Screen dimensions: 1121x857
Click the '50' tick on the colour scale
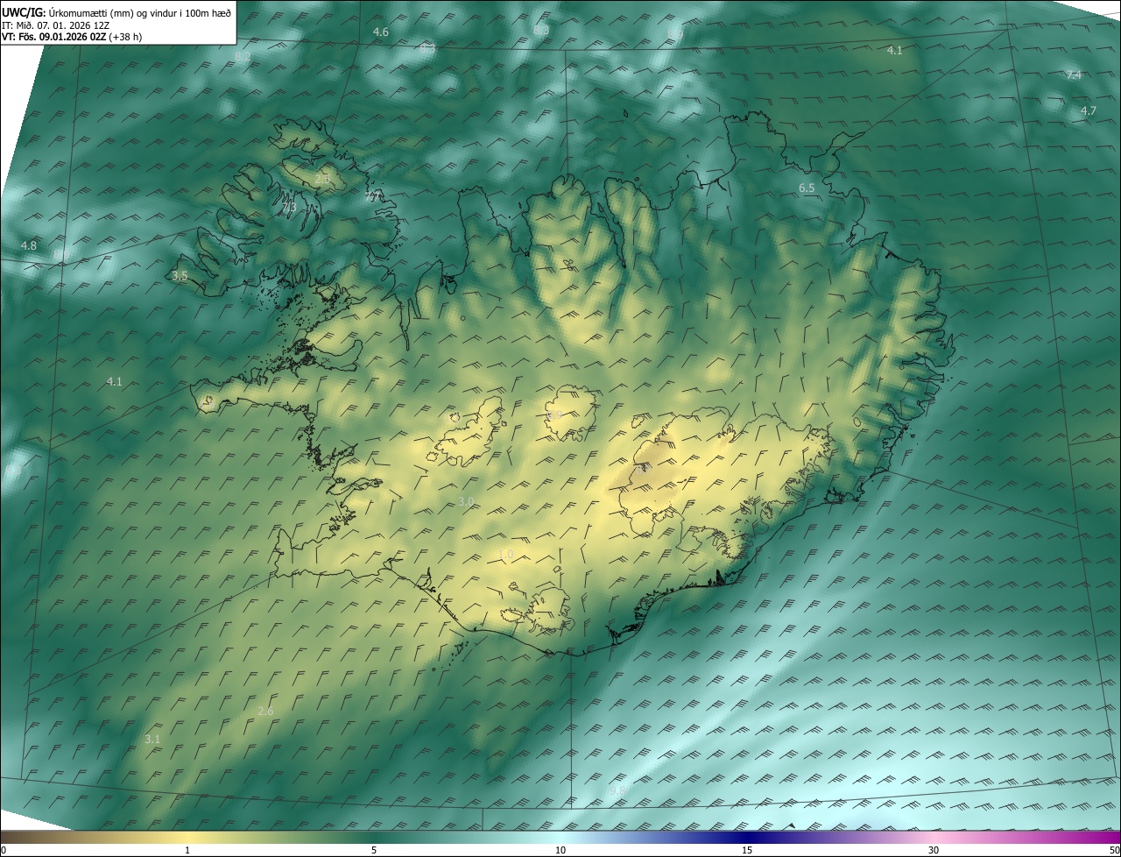[x=1114, y=850]
